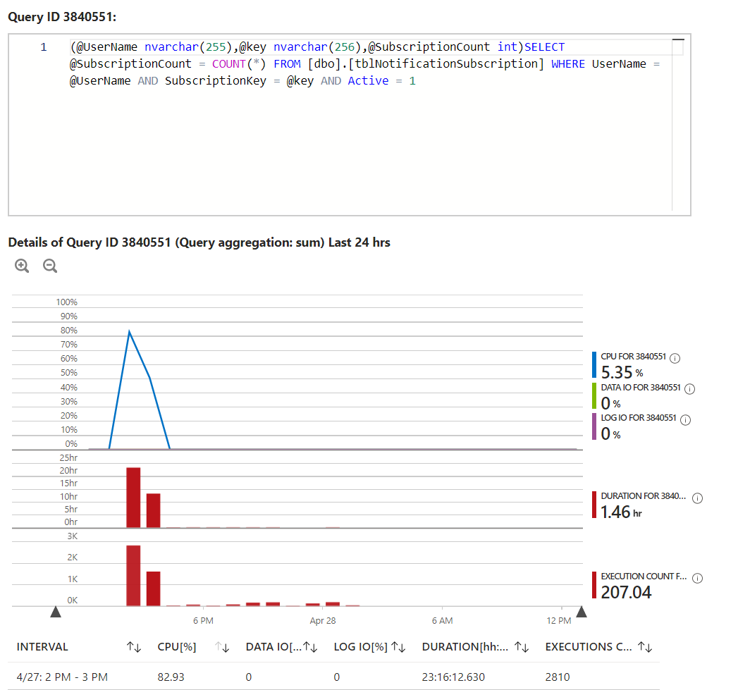Open info icon beside the DURATION metric
Viewport: 738px width, 690px height.
(x=698, y=498)
